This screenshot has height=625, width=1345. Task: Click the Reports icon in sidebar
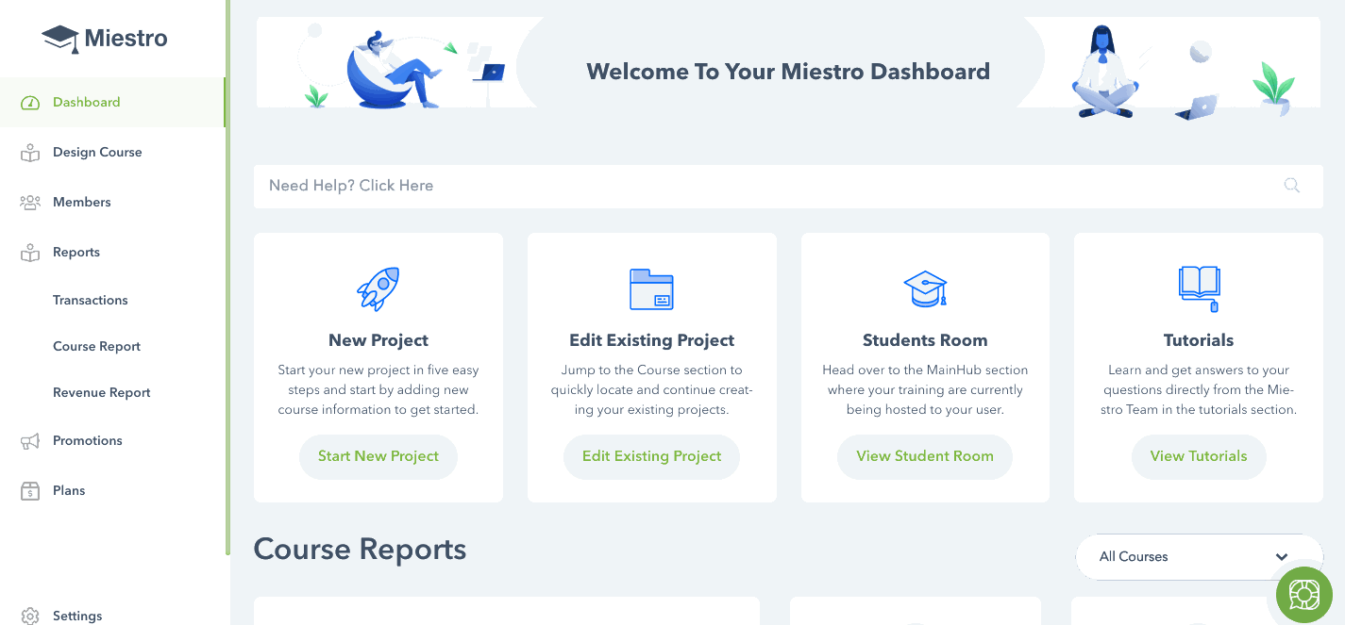[x=30, y=253]
